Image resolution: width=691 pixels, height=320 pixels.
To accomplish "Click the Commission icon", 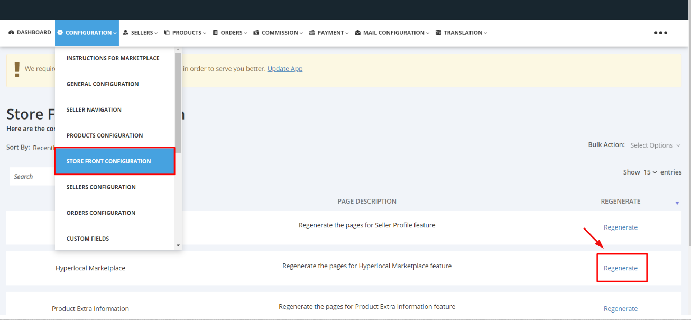I will coord(256,32).
